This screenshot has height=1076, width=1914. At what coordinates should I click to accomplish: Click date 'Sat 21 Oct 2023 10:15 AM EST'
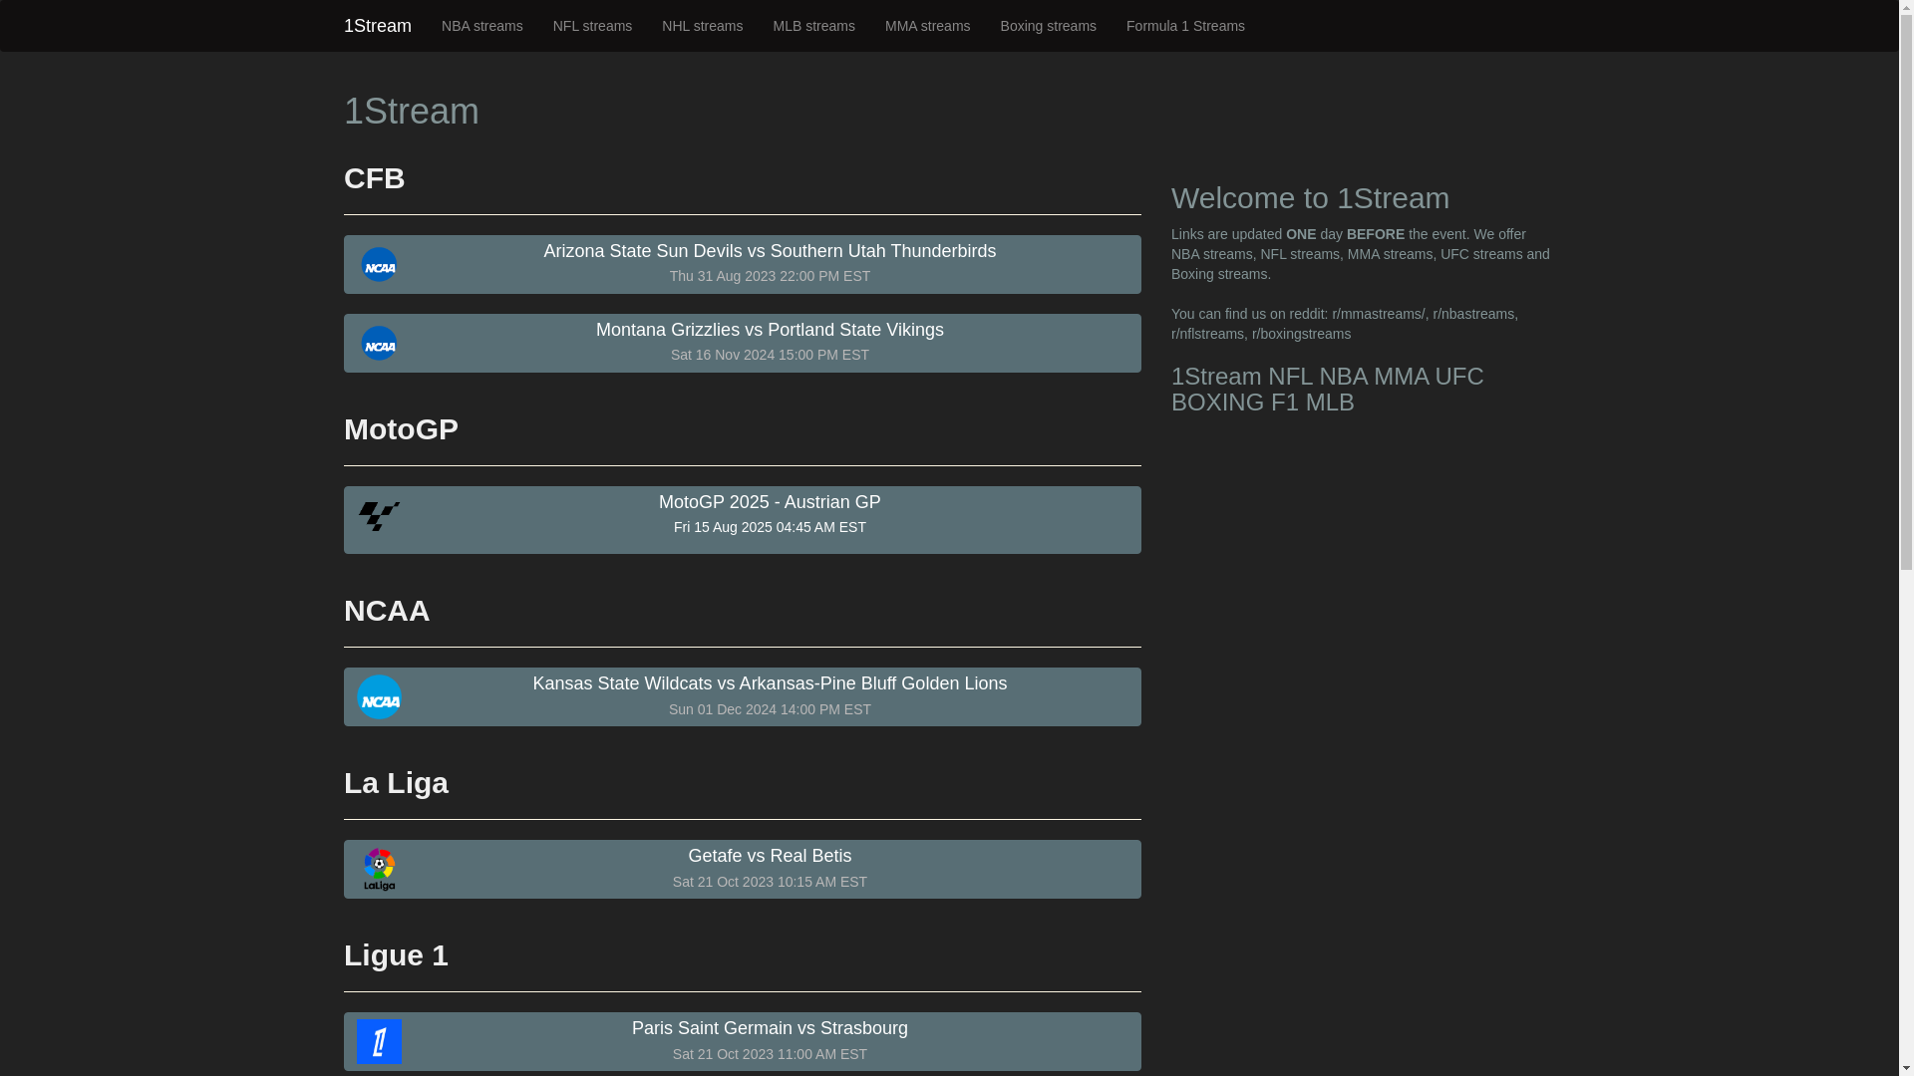point(770,882)
